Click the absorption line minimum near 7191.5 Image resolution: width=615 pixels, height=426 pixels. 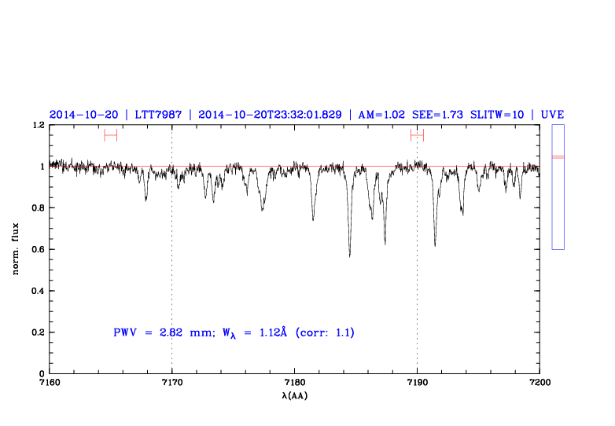point(435,244)
